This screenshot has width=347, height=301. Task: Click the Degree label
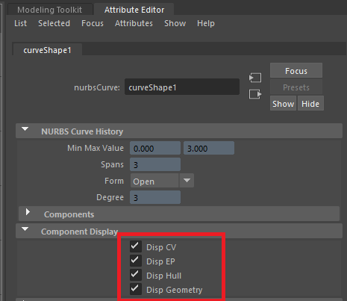pos(110,197)
